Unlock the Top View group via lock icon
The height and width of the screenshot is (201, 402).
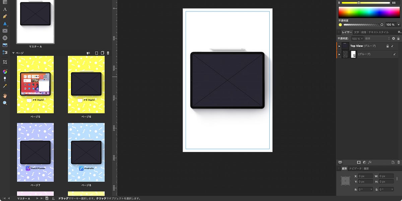[x=387, y=46]
